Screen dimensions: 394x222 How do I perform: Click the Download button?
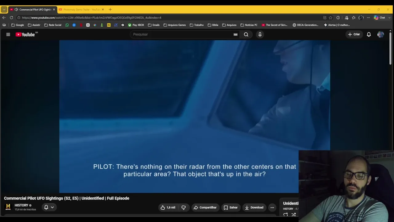click(x=254, y=208)
